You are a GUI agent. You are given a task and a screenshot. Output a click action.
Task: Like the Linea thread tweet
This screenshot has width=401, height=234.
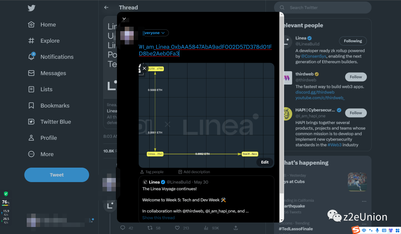click(x=178, y=228)
